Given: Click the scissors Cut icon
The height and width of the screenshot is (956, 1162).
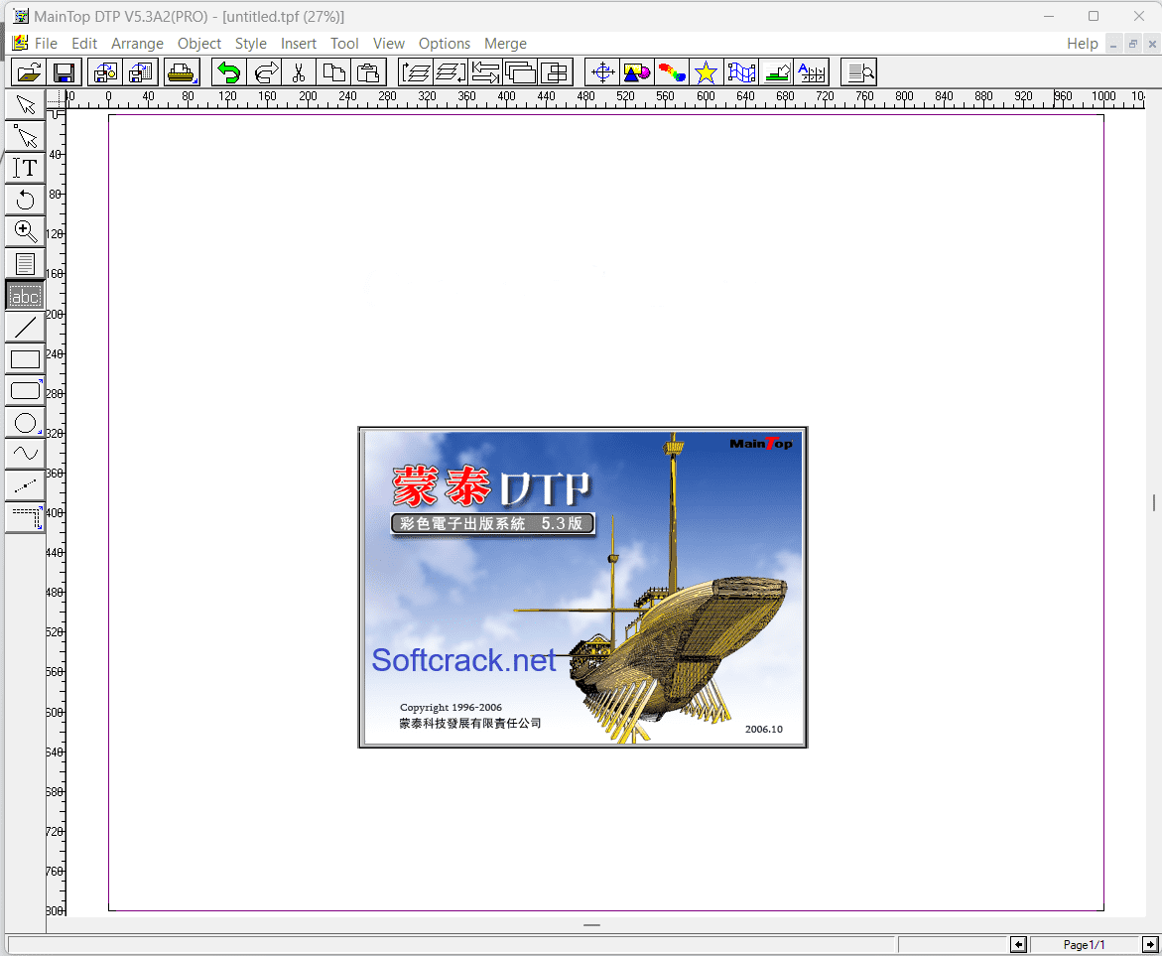Looking at the screenshot, I should [x=298, y=72].
